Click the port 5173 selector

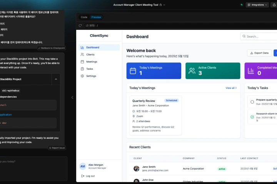pyautogui.click(x=90, y=26)
